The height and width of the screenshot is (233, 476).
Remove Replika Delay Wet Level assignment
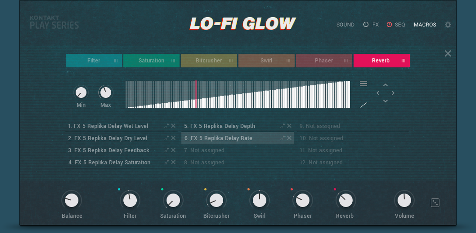[173, 126]
